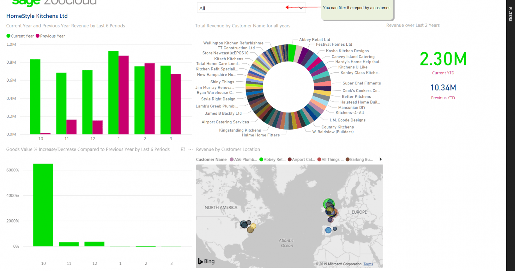Select period 11 Goods Value increase bar
This screenshot has height=271, width=515.
69,244
